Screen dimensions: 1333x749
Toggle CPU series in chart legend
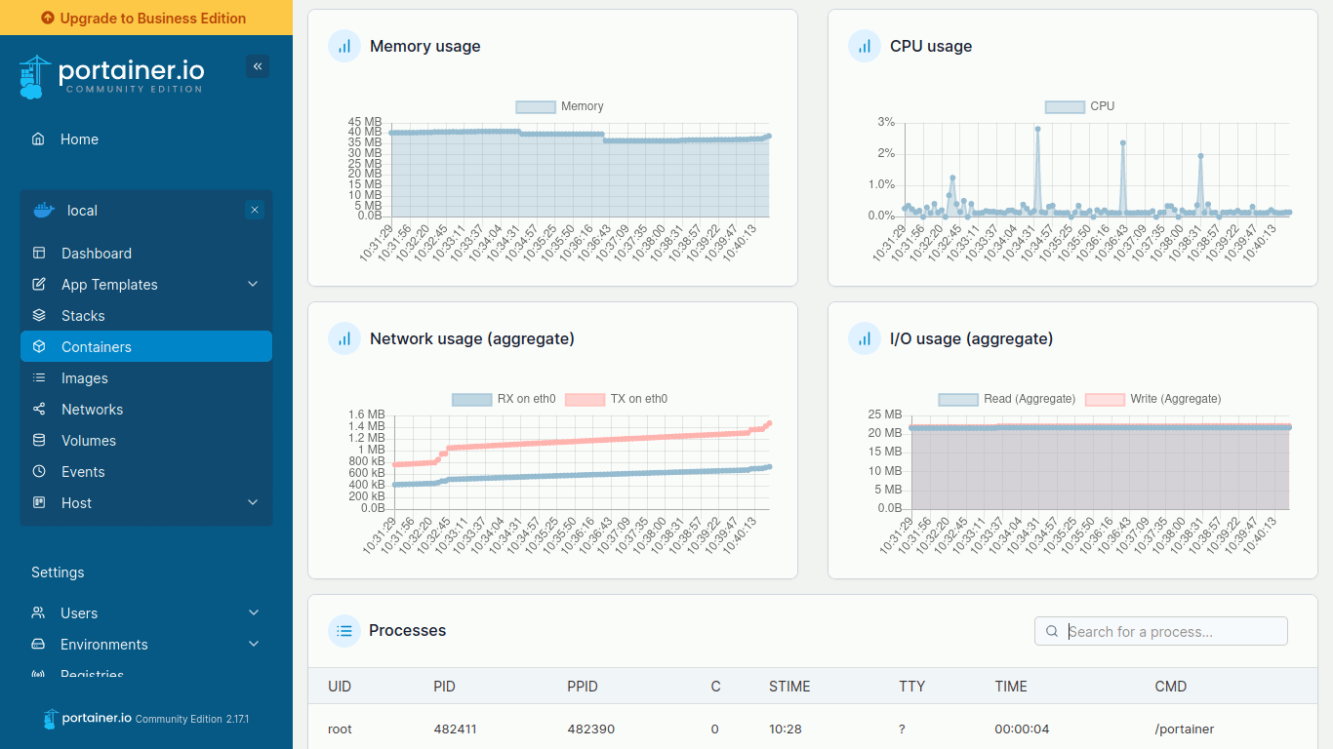pyautogui.click(x=1079, y=106)
